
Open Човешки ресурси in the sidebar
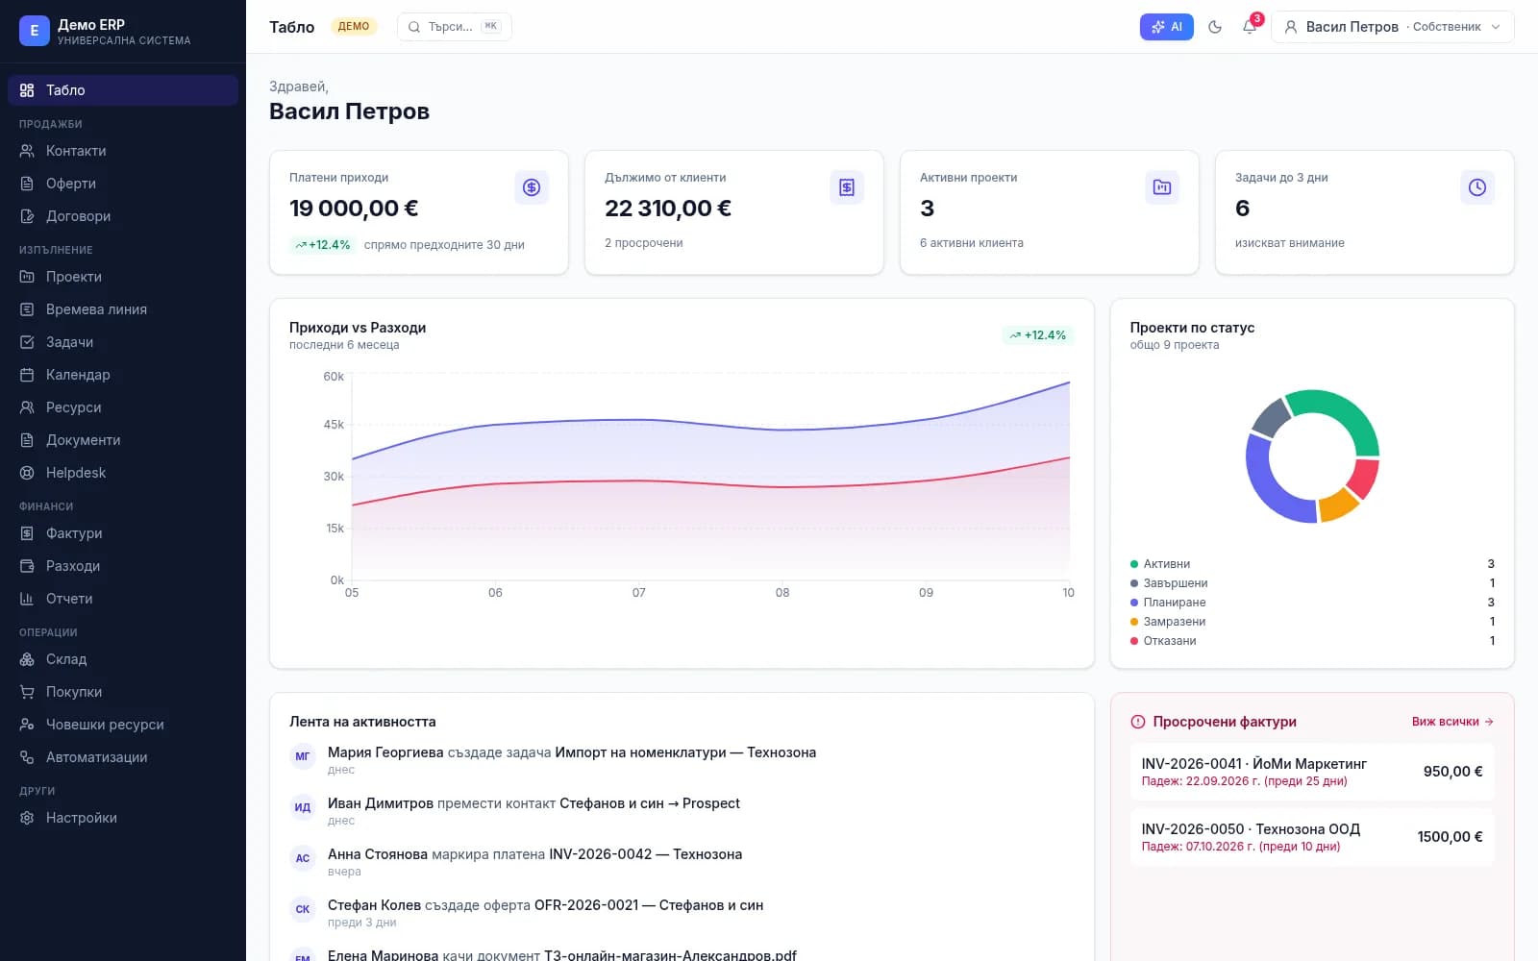pyautogui.click(x=123, y=725)
